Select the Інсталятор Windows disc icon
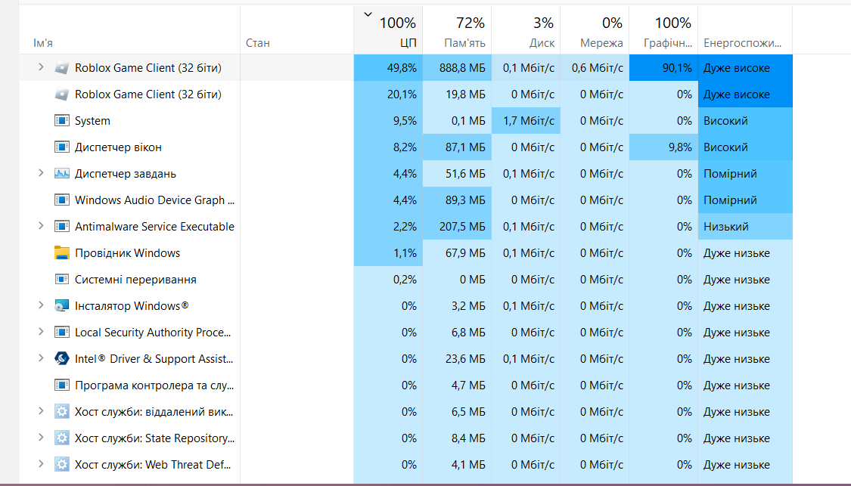This screenshot has width=851, height=486. [62, 306]
